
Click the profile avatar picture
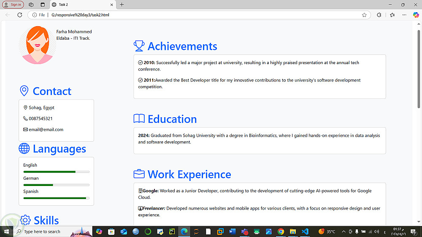tap(38, 45)
